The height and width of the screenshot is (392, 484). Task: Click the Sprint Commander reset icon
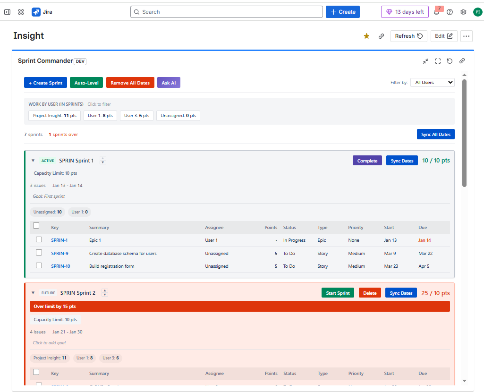[450, 61]
